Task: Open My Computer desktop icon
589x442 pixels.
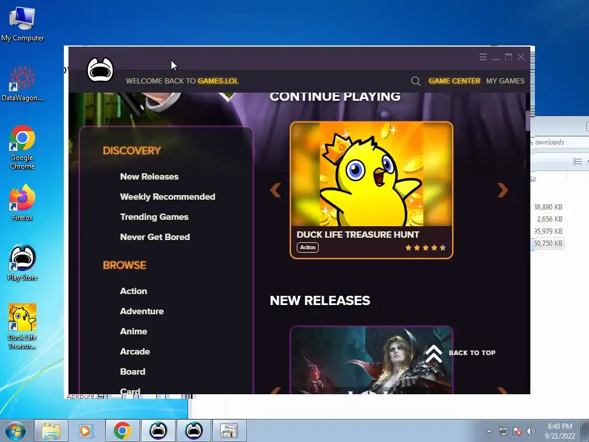Action: point(22,24)
